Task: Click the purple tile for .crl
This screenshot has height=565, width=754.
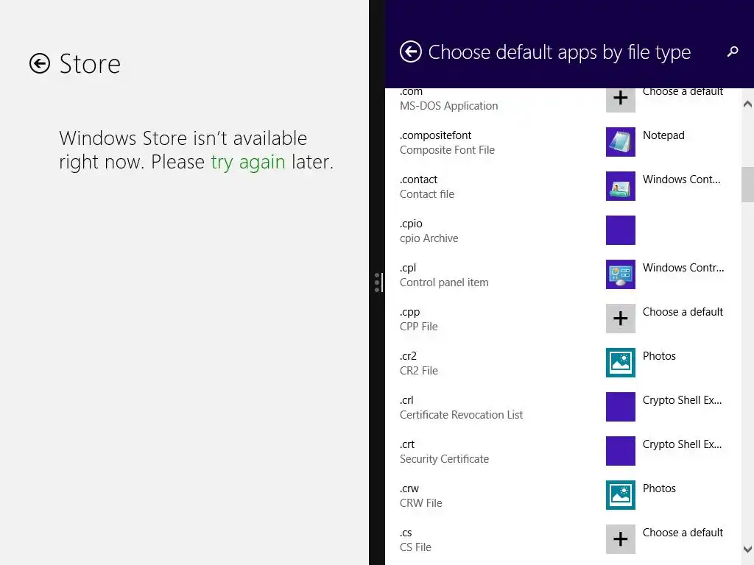Action: tap(620, 407)
